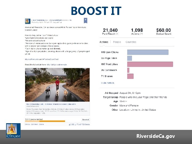The width and height of the screenshot is (192, 144).
Task: Click the RiversideCa.gov footer text
Action: pos(156,136)
